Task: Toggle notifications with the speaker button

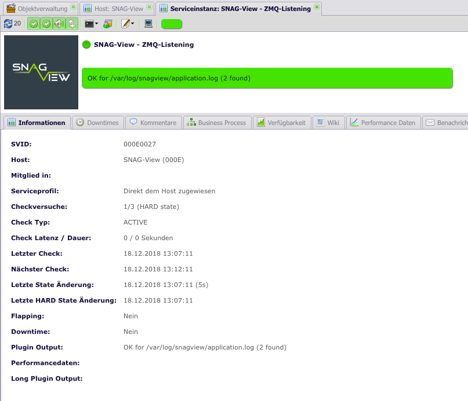Action: pos(59,24)
